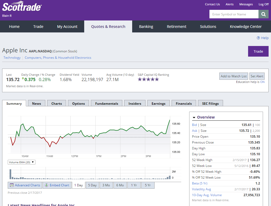
Task: Open Advanced Charts
Action: 25,185
